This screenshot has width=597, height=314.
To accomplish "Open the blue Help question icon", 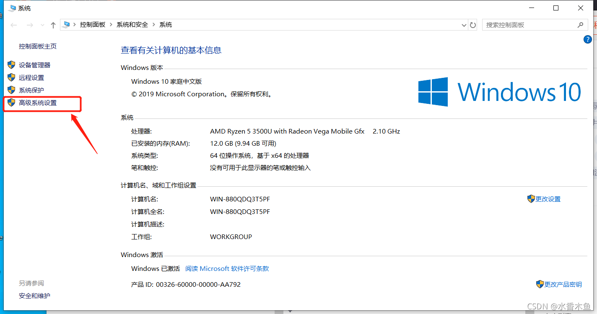I will point(587,39).
